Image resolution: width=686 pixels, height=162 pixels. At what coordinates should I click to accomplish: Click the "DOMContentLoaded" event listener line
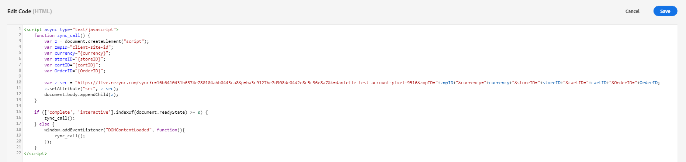coord(114,130)
